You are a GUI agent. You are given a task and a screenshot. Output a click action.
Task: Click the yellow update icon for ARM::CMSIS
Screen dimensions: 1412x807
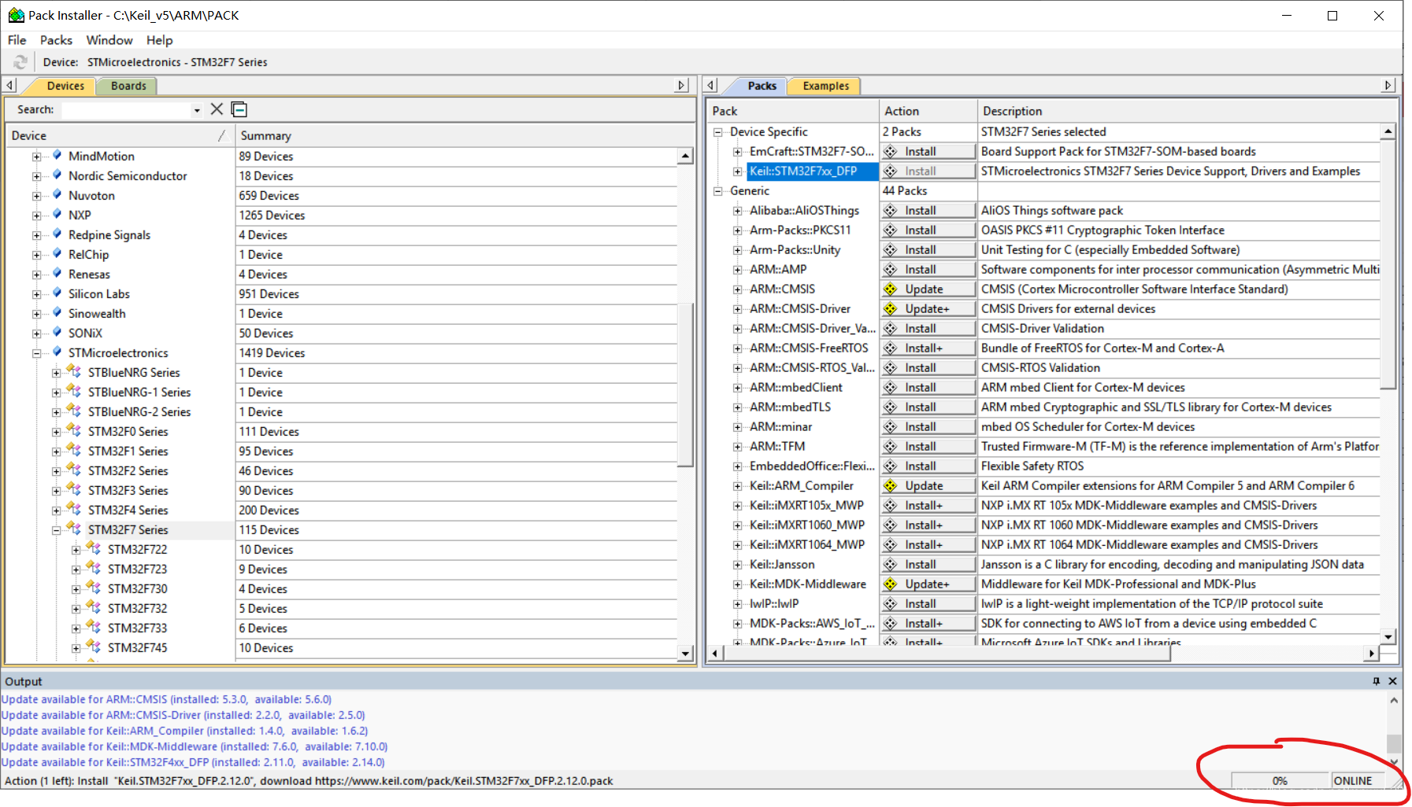click(x=891, y=289)
